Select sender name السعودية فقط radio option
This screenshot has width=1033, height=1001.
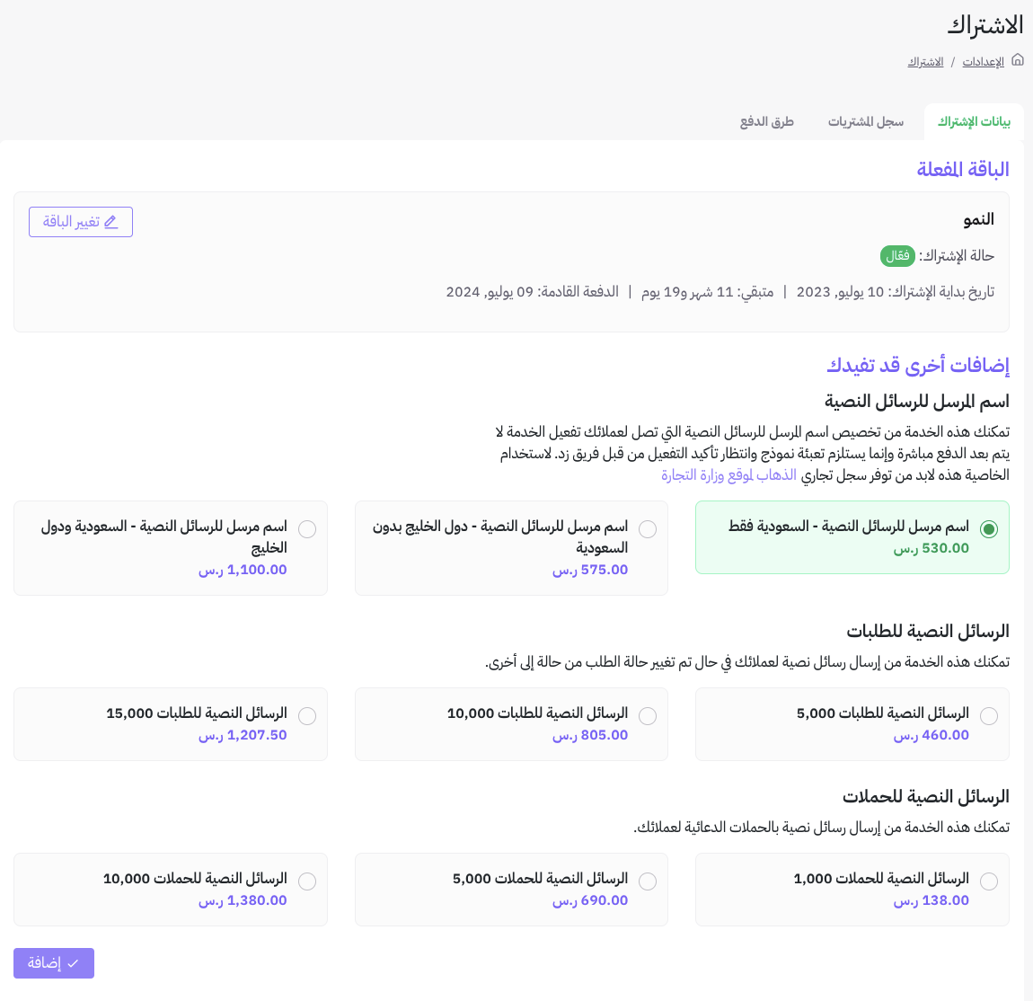tap(988, 529)
